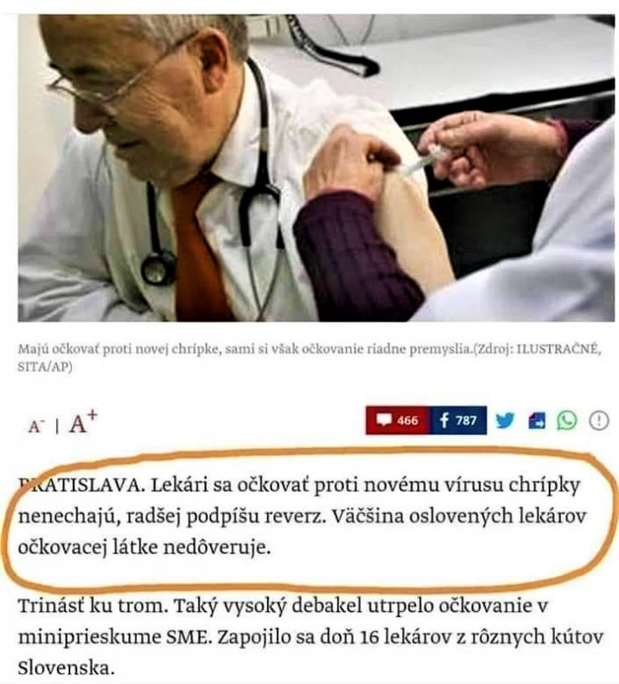Viewport: 619px width, 684px height.
Task: Click the word BRATISLAVA in lead paragraph
Action: pyautogui.click(x=81, y=485)
